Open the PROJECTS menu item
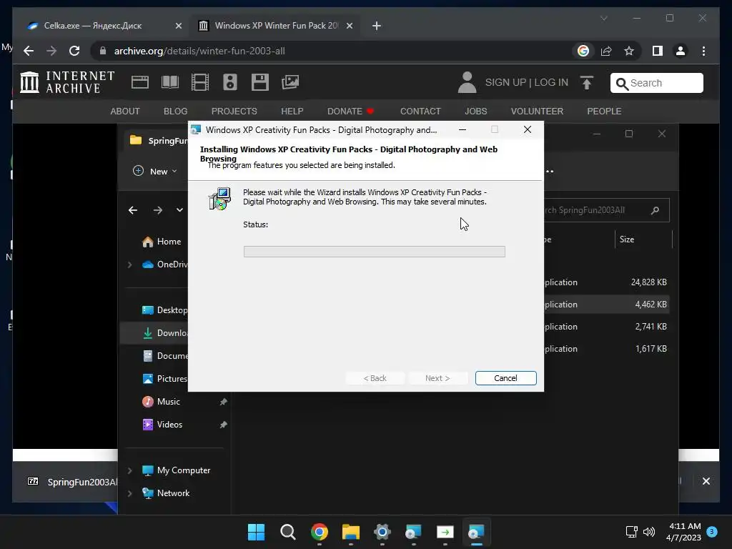The image size is (732, 549). (x=234, y=111)
